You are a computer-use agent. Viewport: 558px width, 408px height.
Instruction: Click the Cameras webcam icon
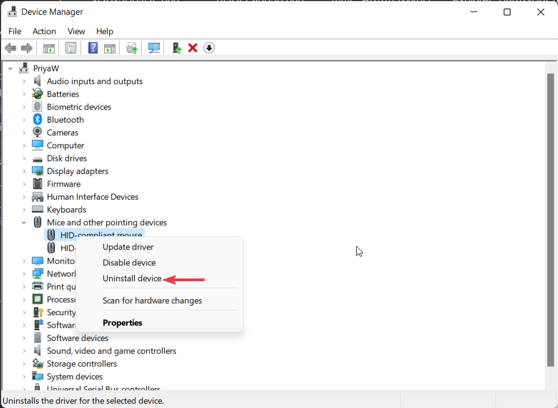coord(37,132)
